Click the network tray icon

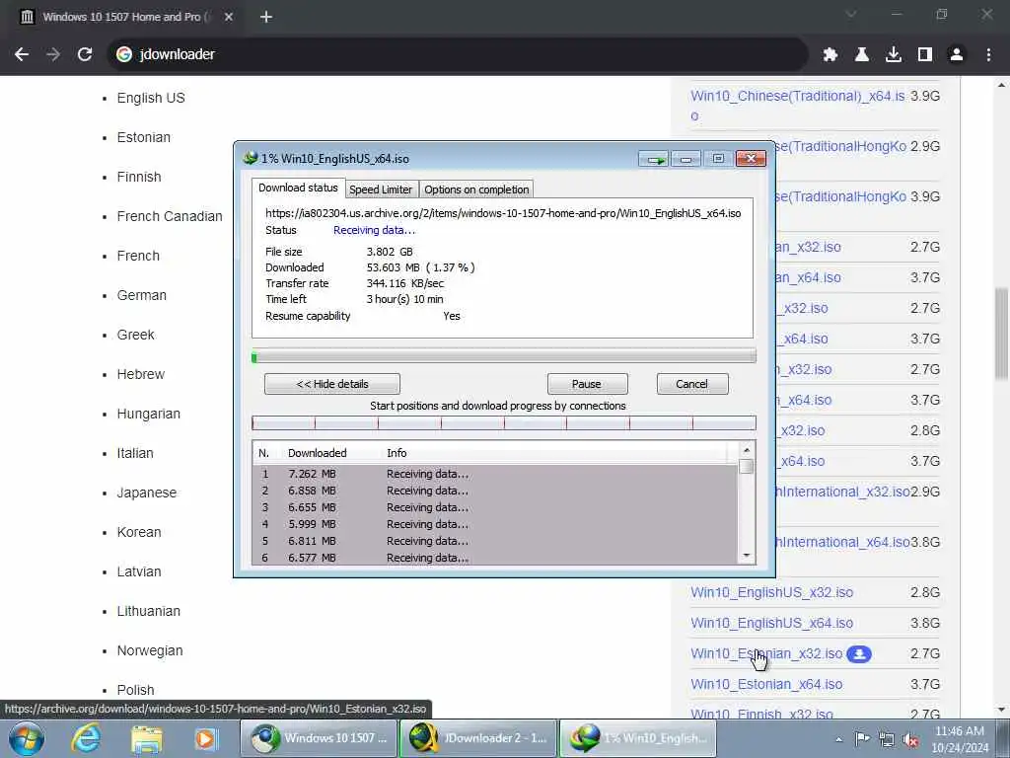pos(887,739)
